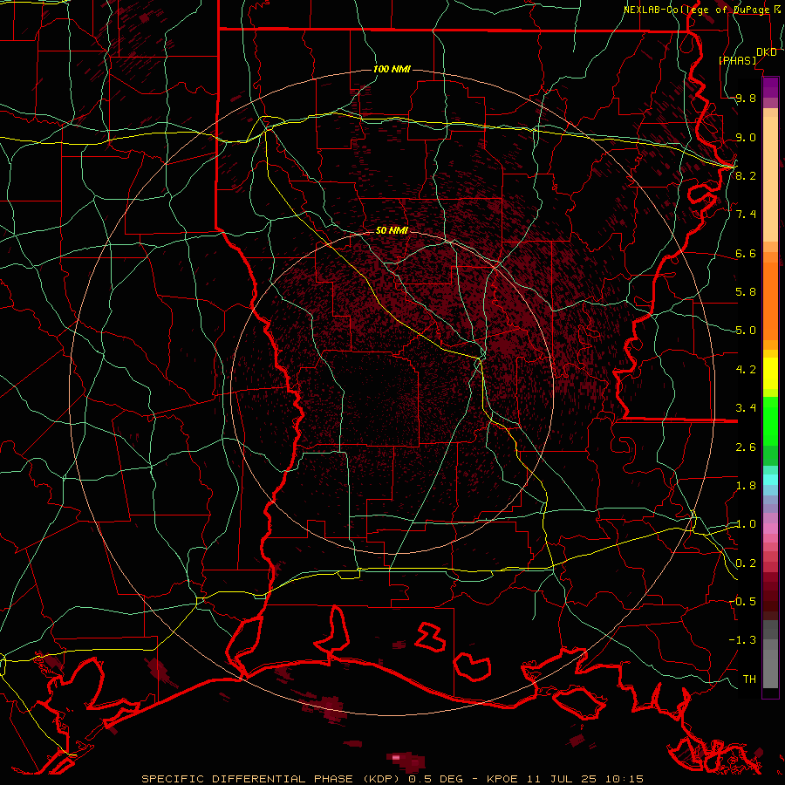Pick the yellow segment of the color bar
The width and height of the screenshot is (785, 785).
770,373
